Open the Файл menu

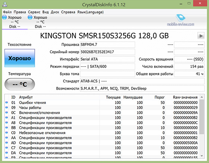pos(7,12)
